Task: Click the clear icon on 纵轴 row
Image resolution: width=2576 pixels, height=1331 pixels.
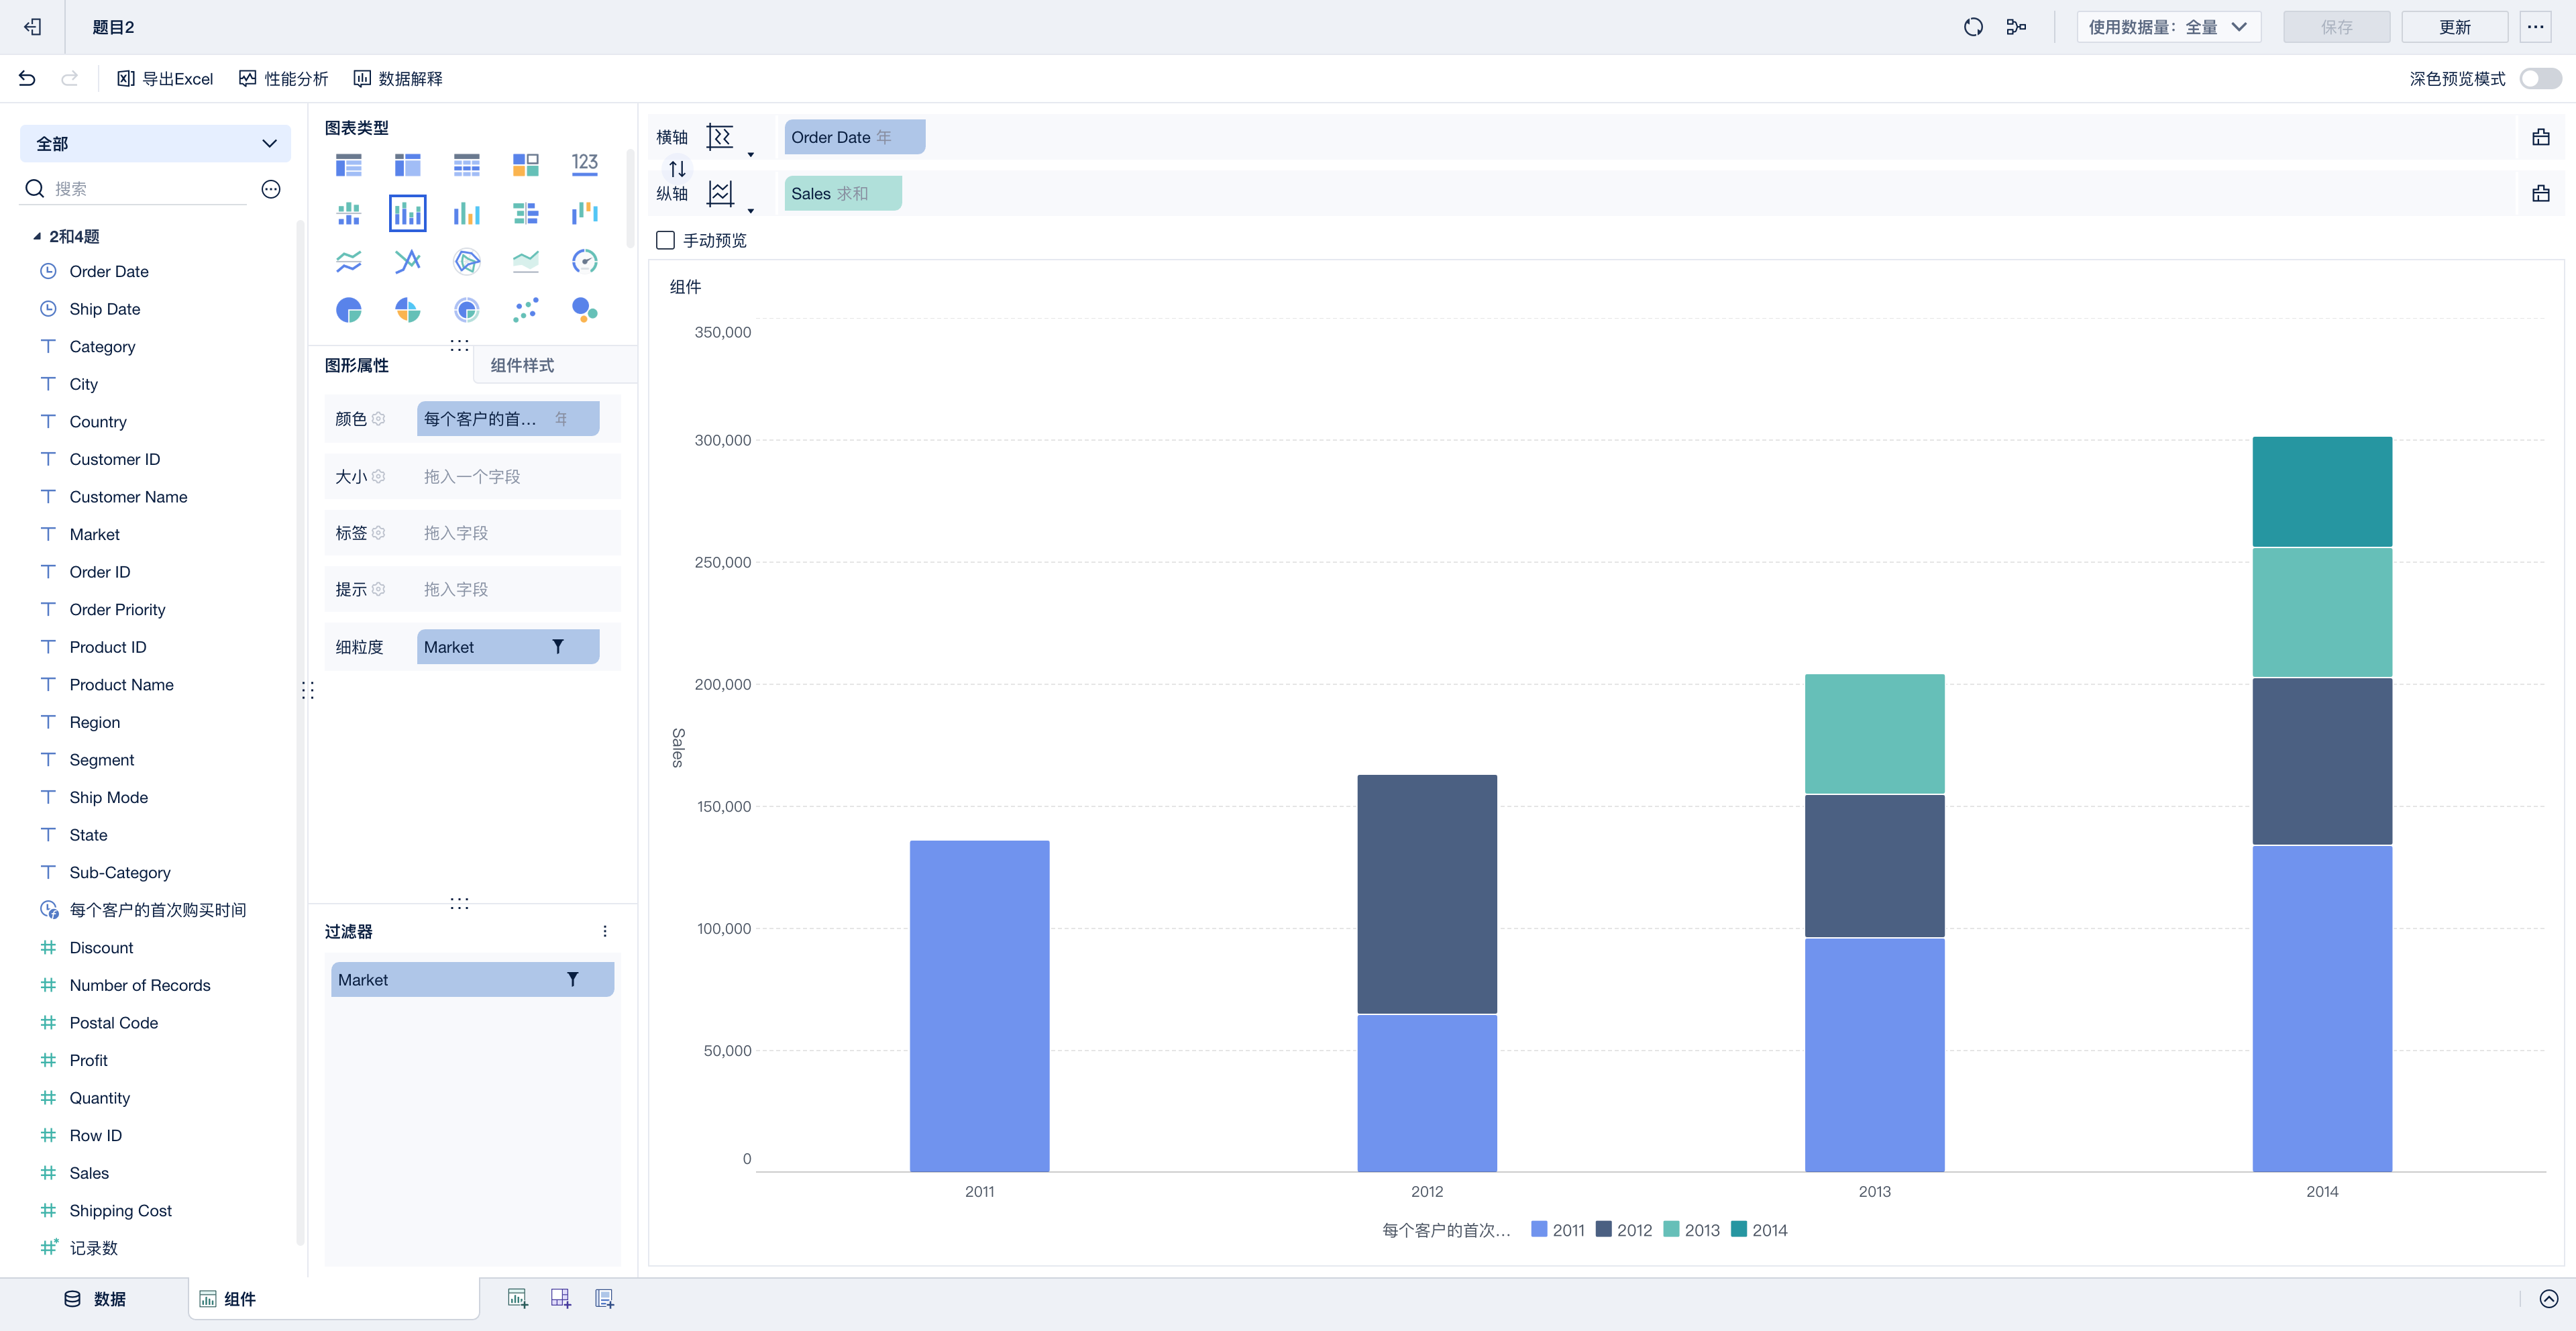Action: pyautogui.click(x=2540, y=193)
